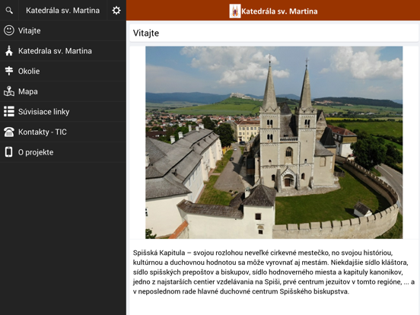420x315 pixels.
Task: Click the aerial cathedral photo
Action: point(274,142)
